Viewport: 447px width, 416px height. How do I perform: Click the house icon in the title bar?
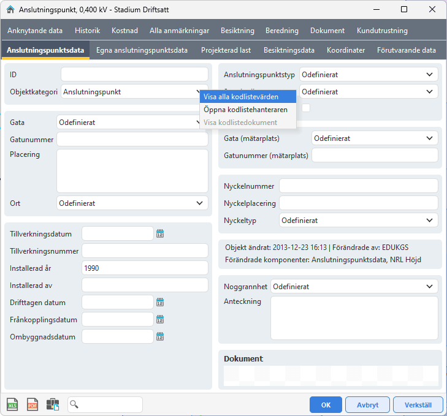pos(10,10)
